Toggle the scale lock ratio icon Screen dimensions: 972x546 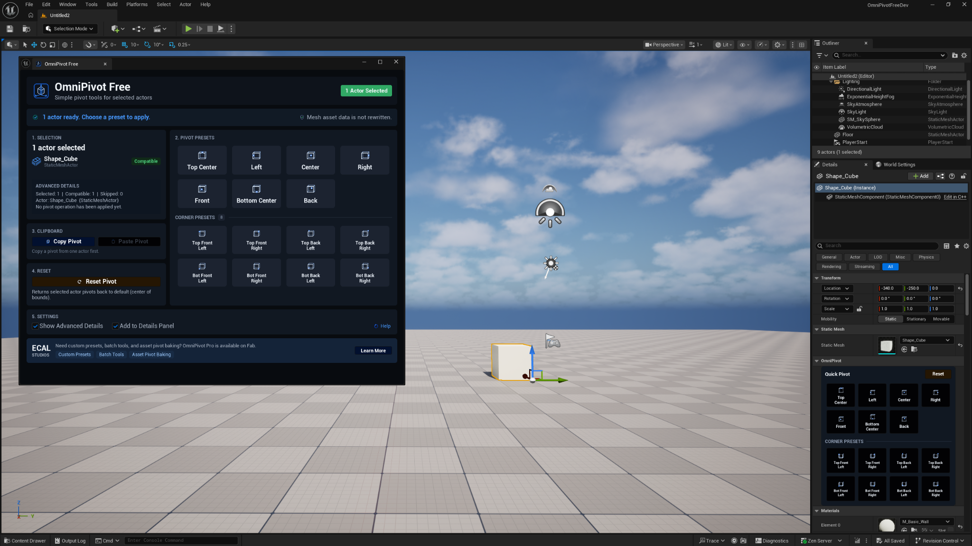(x=859, y=309)
